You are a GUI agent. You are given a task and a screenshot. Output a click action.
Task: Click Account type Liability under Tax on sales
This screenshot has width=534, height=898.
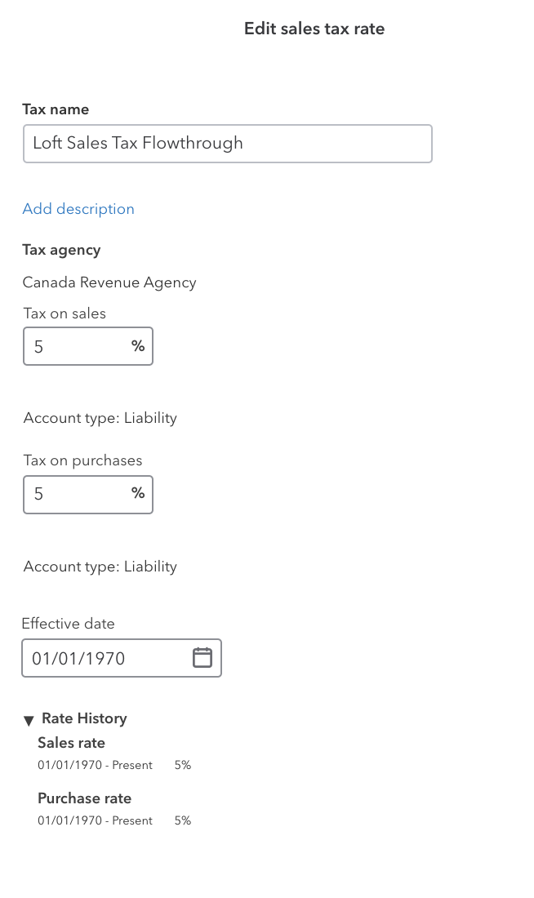click(100, 418)
